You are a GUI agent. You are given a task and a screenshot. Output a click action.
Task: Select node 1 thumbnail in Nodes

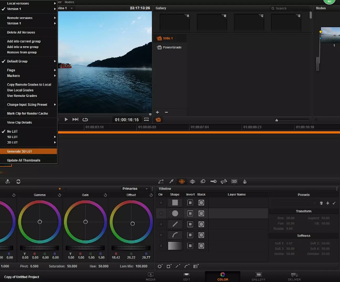330,35
